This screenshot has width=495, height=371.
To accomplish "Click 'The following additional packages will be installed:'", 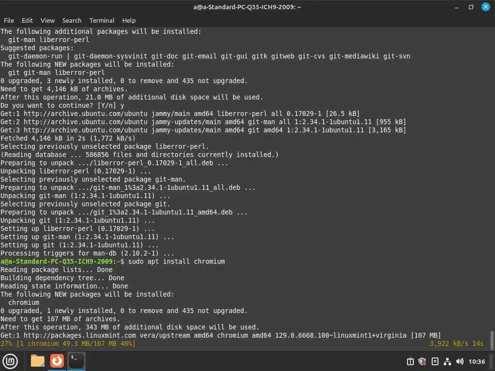I will coord(101,31).
